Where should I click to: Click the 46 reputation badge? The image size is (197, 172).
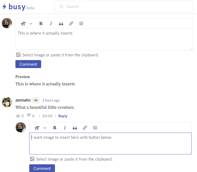(x=36, y=100)
